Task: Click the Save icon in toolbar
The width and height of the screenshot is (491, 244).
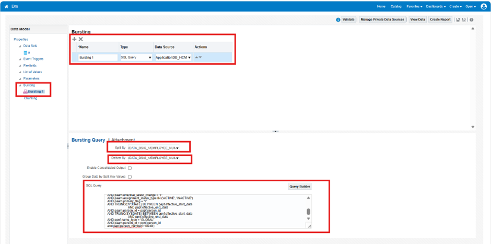Action: click(458, 20)
